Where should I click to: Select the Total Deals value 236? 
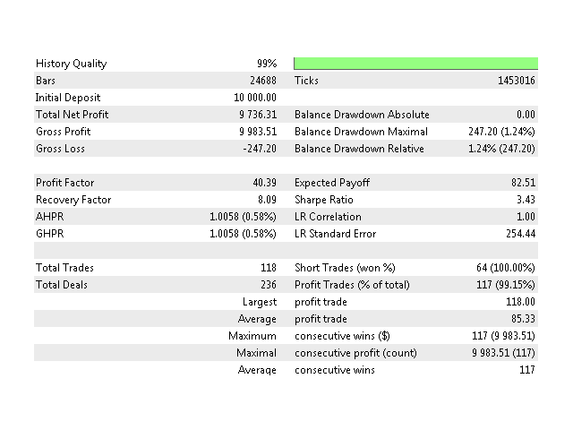pos(269,285)
